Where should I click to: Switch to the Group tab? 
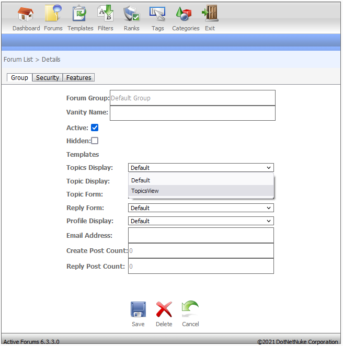point(19,78)
